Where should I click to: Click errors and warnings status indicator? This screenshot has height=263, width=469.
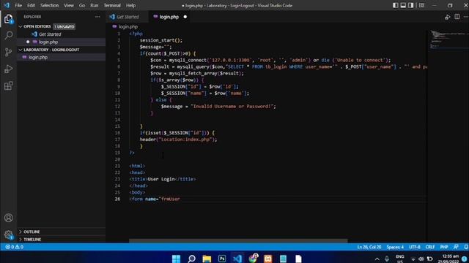point(15,247)
